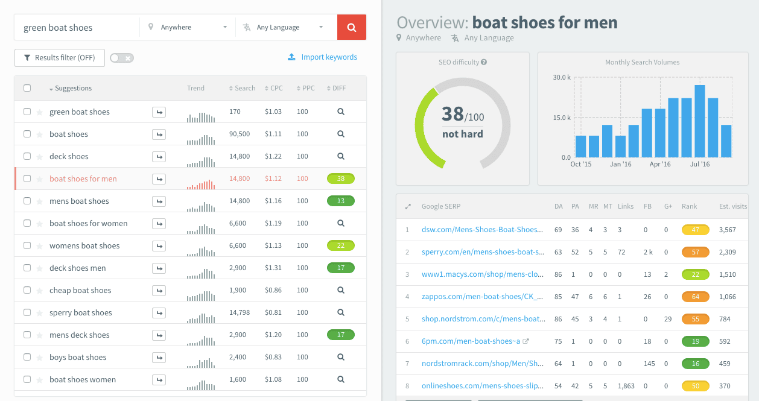This screenshot has height=401, width=759.
Task: Click the arrow icon for green boat shoes
Action: [x=159, y=112]
